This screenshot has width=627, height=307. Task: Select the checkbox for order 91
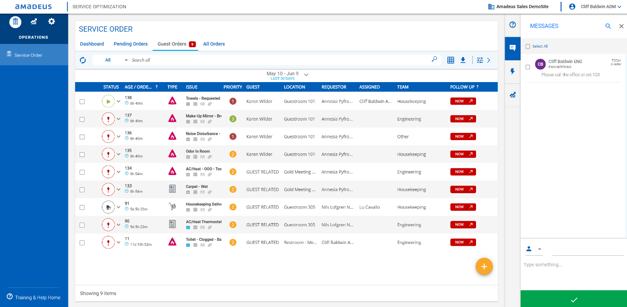(x=82, y=207)
